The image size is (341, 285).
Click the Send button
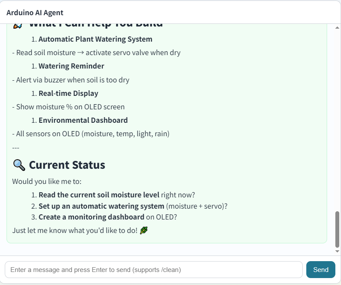point(321,269)
